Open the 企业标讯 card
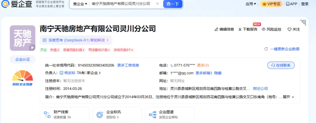This screenshot has height=123, width=316. point(117,114)
